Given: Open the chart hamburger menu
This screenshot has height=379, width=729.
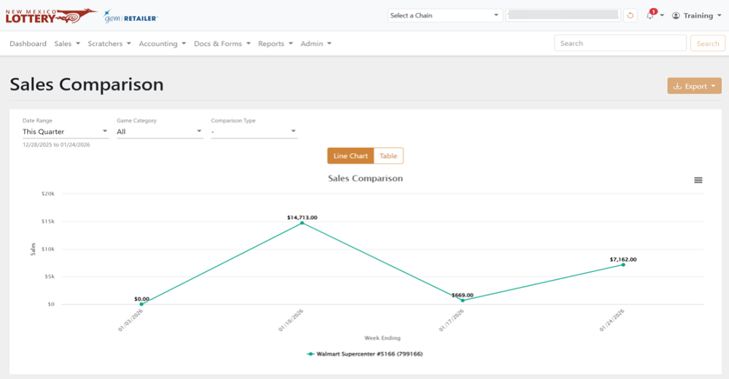Looking at the screenshot, I should [698, 180].
